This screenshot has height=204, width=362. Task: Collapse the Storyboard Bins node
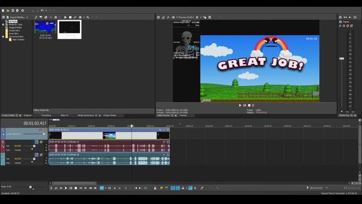[3, 36]
